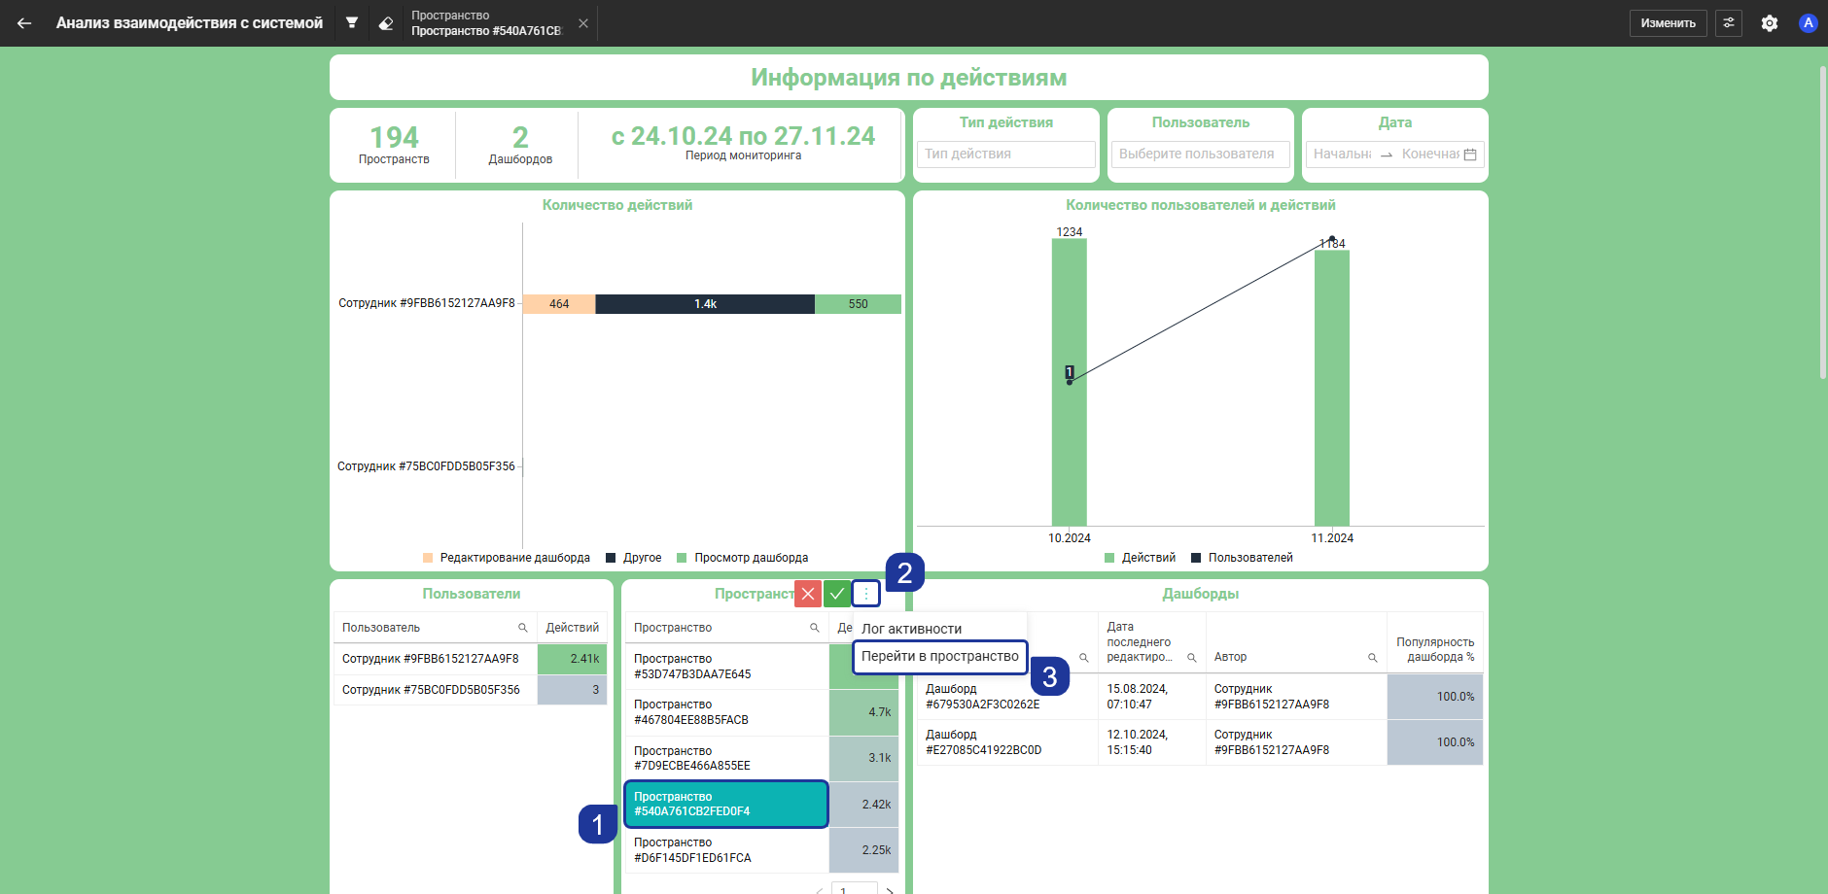Select the orange 464 bar segment
The image size is (1828, 894).
click(x=559, y=304)
